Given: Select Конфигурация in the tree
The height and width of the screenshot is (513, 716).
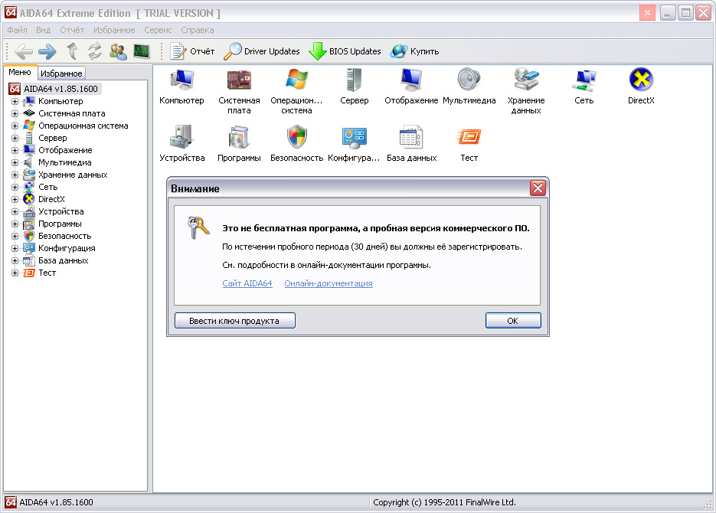Looking at the screenshot, I should 67,249.
